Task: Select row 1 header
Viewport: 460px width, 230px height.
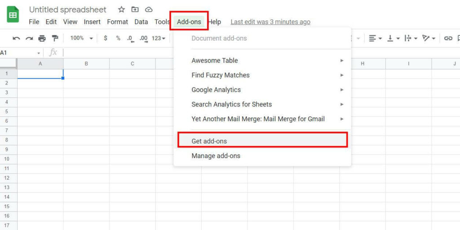Action: (9, 74)
